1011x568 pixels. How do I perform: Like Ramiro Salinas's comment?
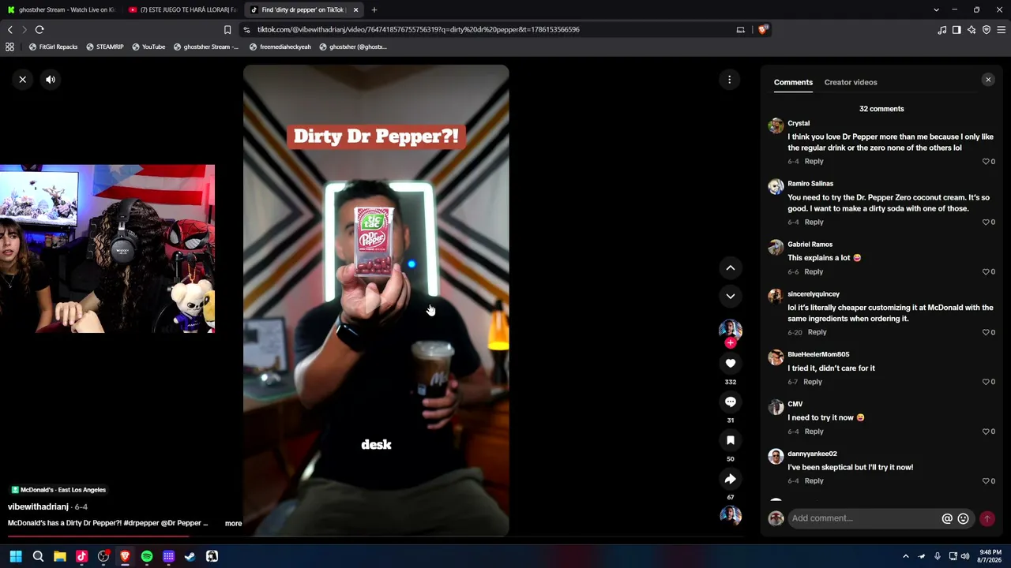(987, 222)
